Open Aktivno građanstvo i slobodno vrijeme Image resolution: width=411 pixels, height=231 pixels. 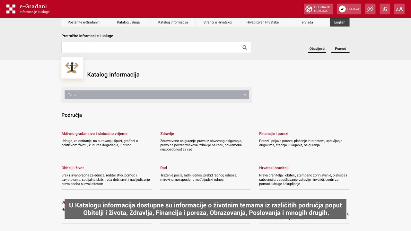[94, 134]
